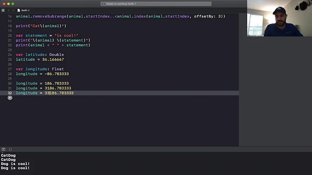Click the square icon in the debug bar
Image resolution: width=312 pixels, height=175 pixels.
[x=10, y=149]
